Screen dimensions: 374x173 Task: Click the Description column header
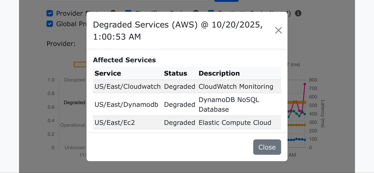[219, 73]
